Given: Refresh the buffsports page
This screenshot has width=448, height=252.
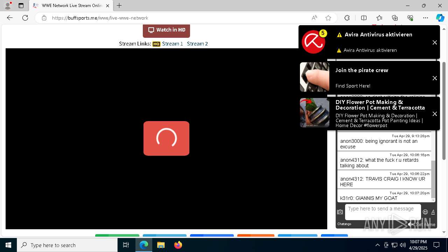Looking at the screenshot, I should (25, 18).
